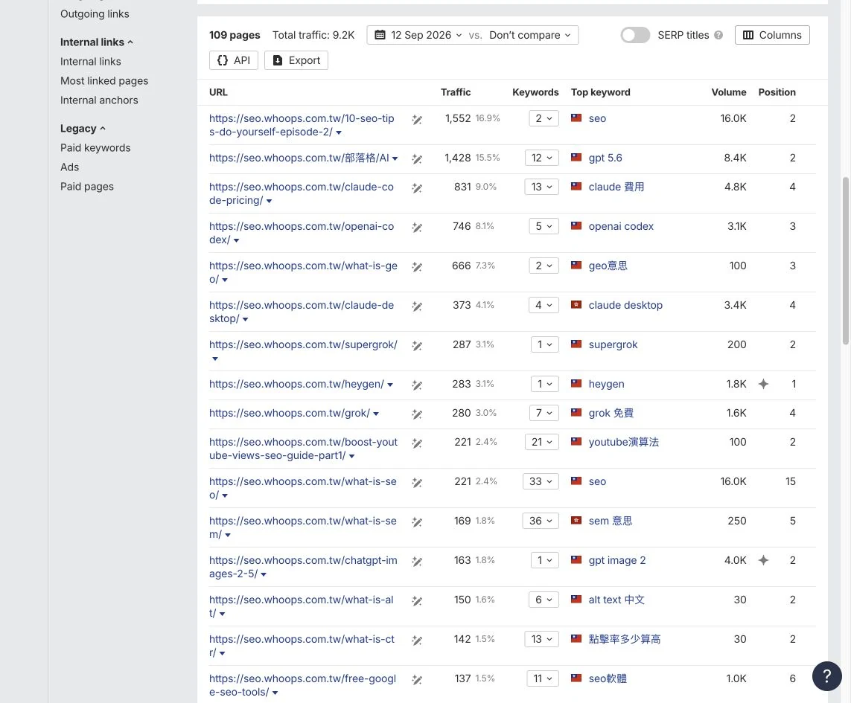Click the Hong Kong flag next to claude desktop
Screen dimensions: 851x703
click(576, 305)
